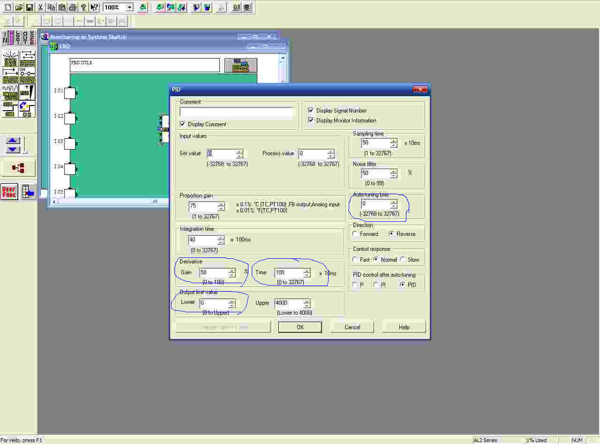Paste from clipboard using the toolbar icon
Image resolution: width=600 pixels, height=444 pixels.
62,8
